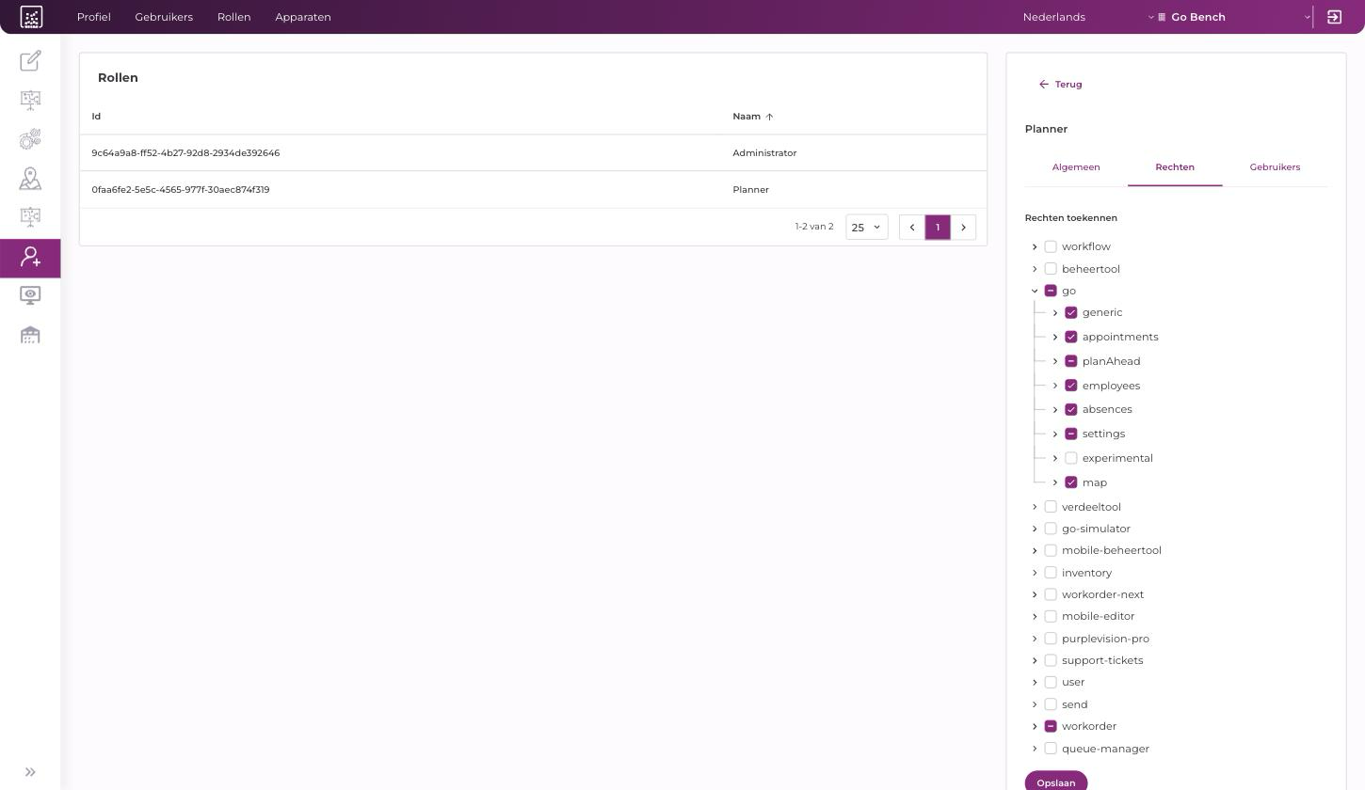Click the page 1 button
Viewport: 1365px width, 790px height.
coord(938,228)
